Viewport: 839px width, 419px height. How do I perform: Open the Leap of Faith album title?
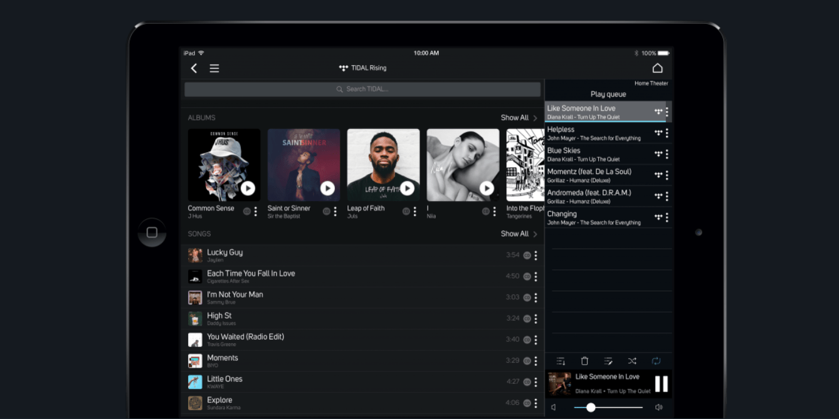(x=366, y=209)
